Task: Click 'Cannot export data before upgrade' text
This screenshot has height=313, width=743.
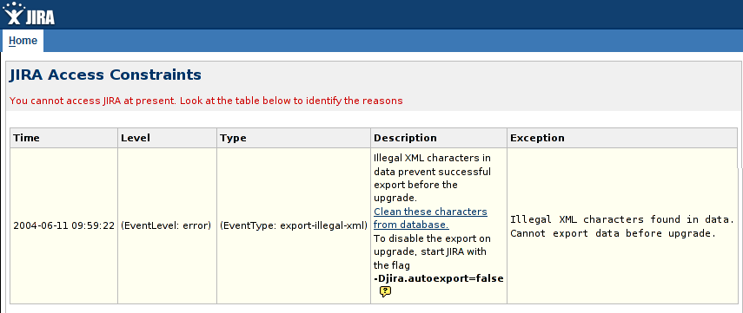Action: (x=613, y=233)
